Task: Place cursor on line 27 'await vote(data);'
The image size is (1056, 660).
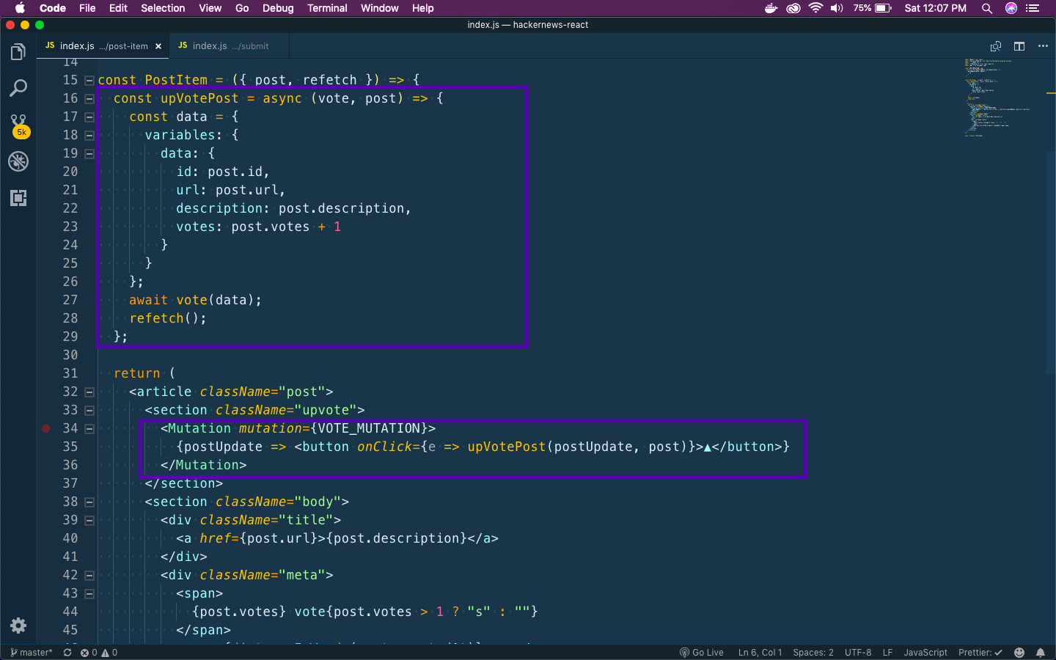Action: (195, 300)
